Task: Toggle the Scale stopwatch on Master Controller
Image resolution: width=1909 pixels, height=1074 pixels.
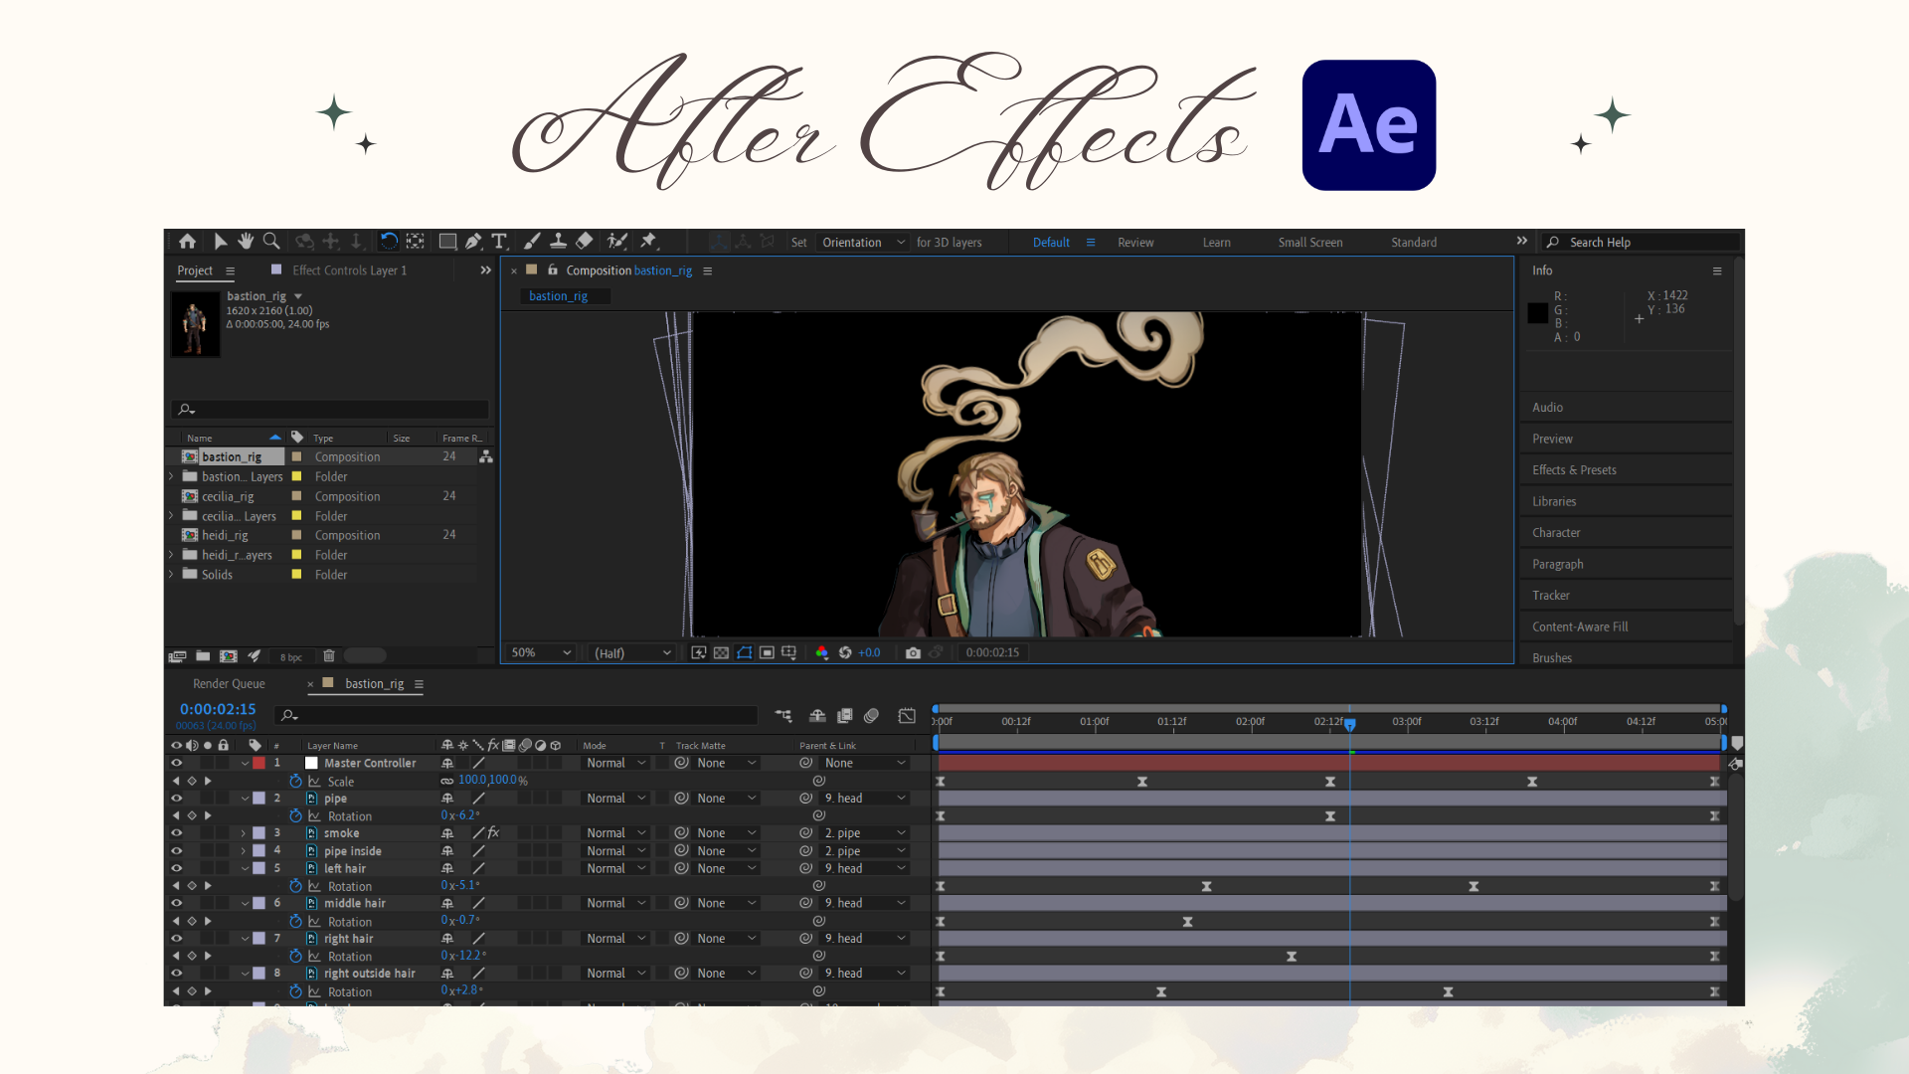Action: pos(295,782)
